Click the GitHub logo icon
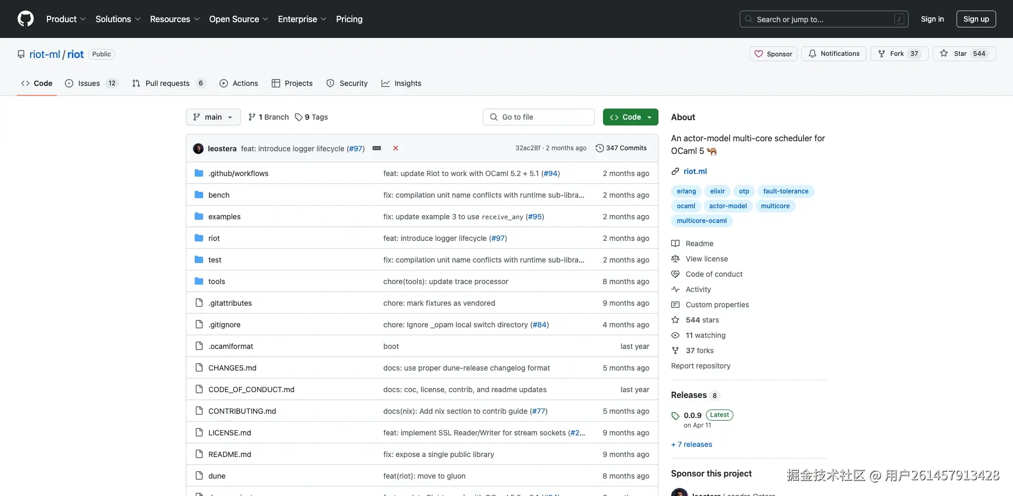 pyautogui.click(x=25, y=19)
